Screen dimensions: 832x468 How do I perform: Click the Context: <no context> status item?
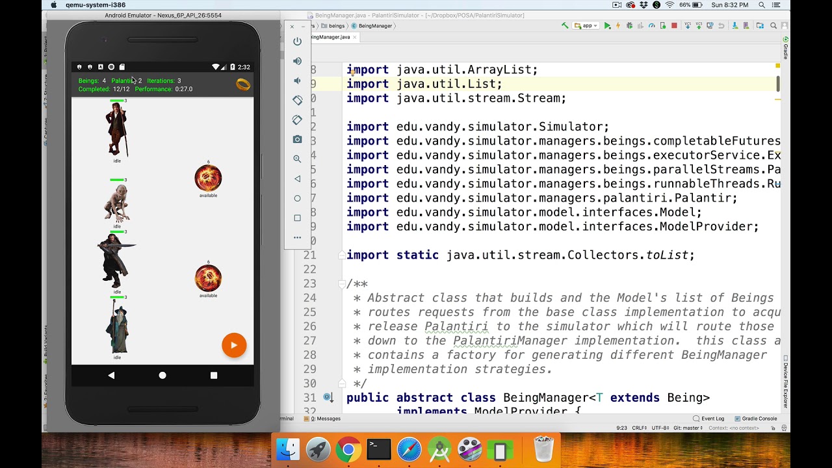734,428
